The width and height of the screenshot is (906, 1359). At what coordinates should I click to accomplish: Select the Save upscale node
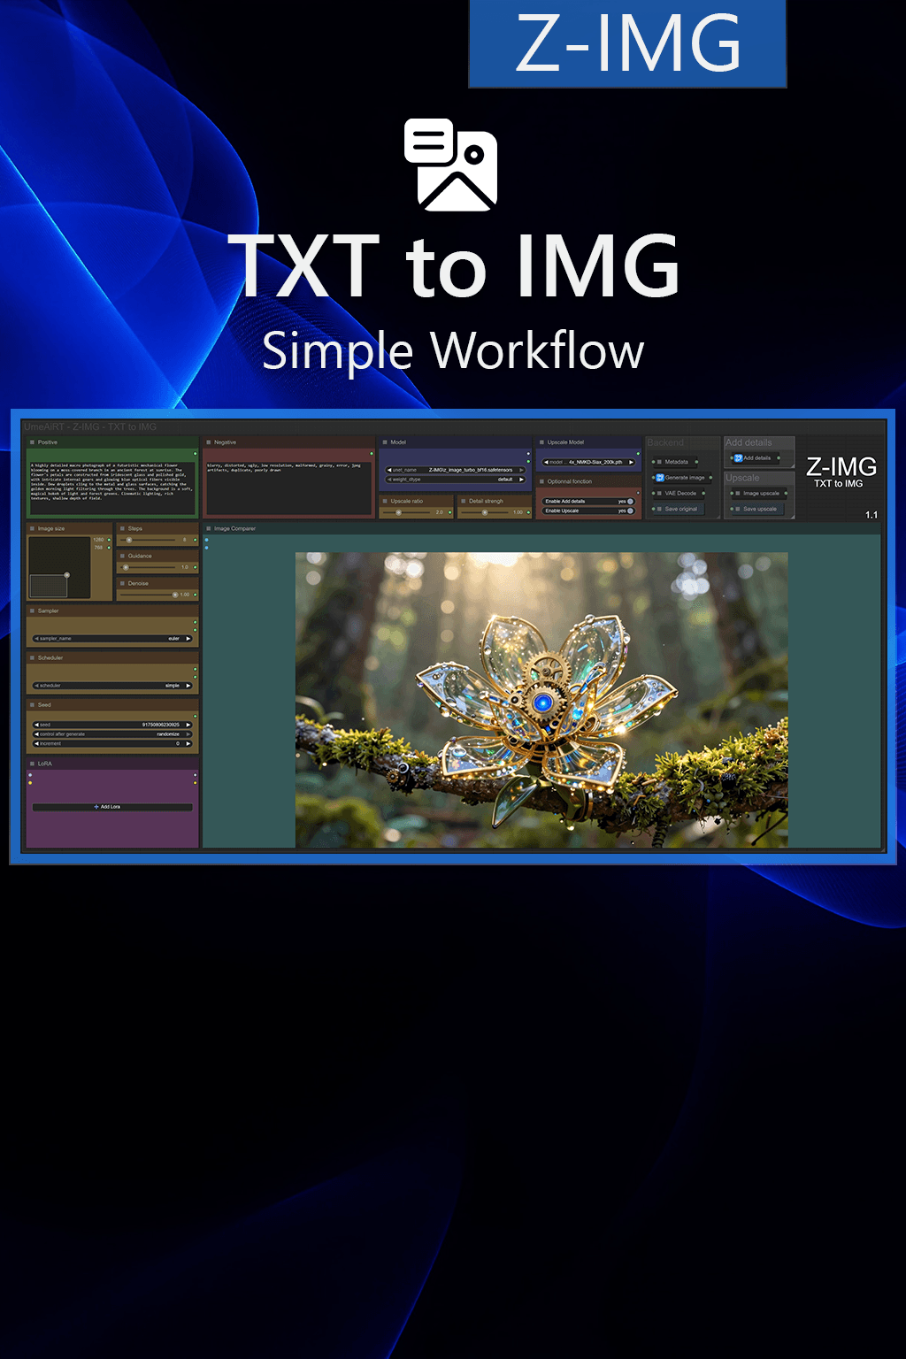click(x=756, y=510)
